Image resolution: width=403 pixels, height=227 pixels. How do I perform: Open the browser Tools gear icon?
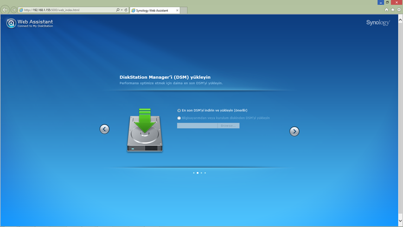(x=399, y=10)
